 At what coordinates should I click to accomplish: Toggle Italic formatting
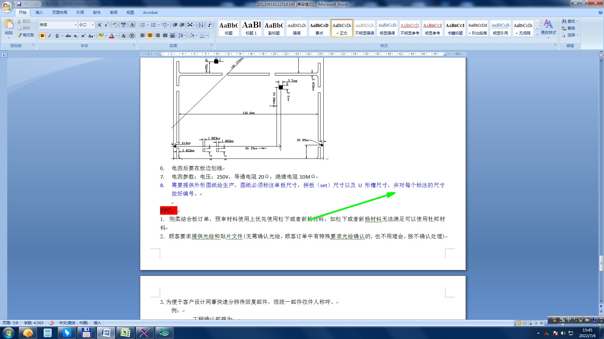coord(49,36)
